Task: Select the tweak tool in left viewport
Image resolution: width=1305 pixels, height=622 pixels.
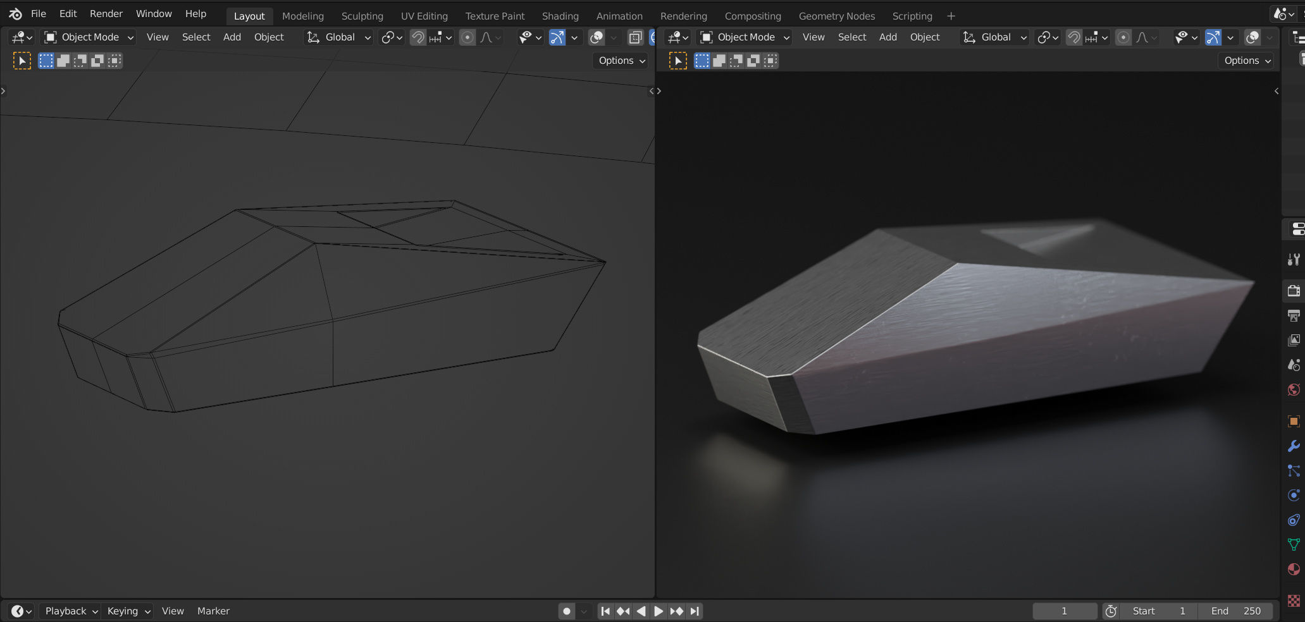Action: pos(22,61)
